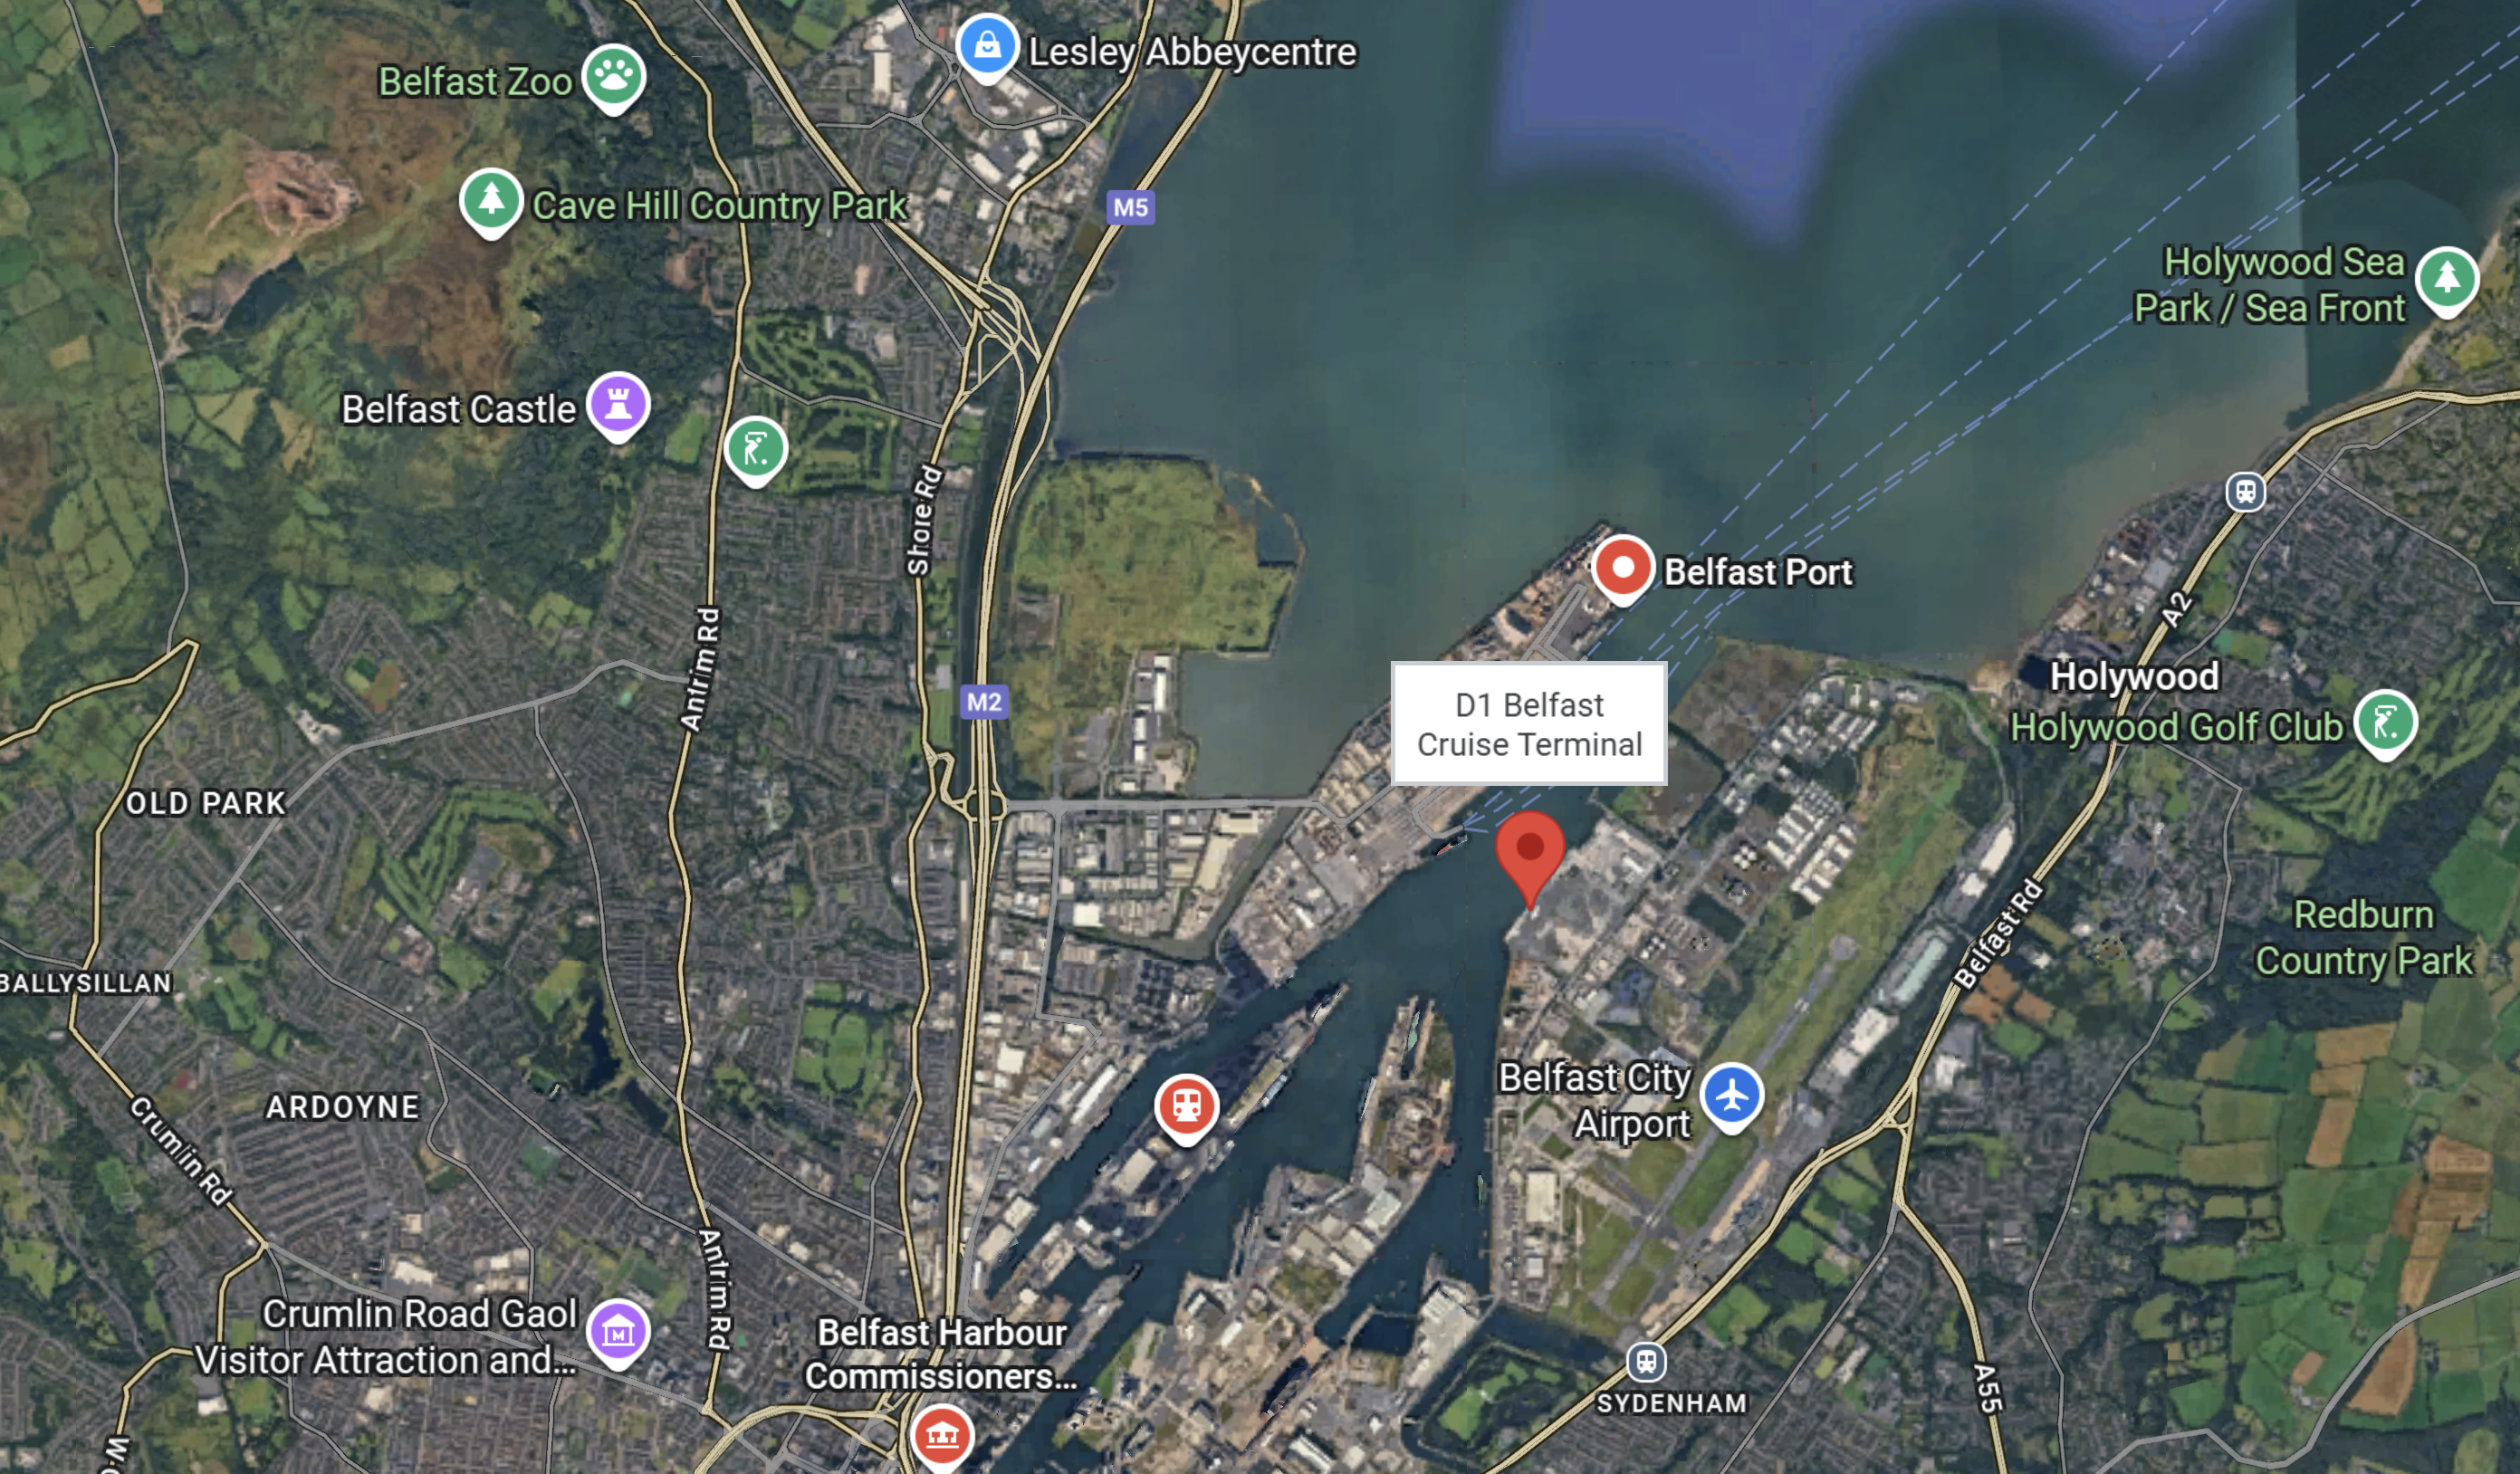Click the Belfast City Airport text label

point(1595,1101)
